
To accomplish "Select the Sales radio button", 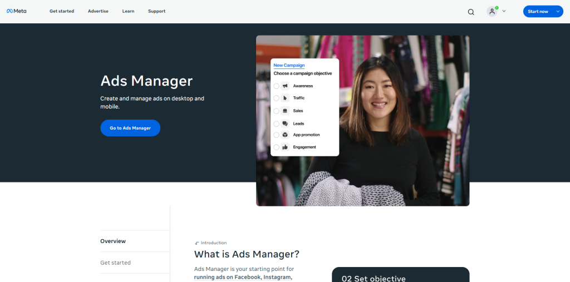I will pyautogui.click(x=276, y=111).
